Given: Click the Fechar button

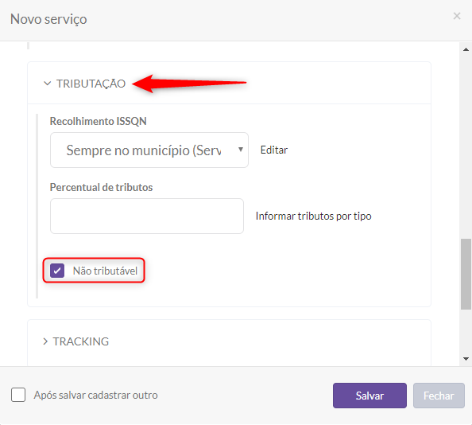Looking at the screenshot, I should coord(439,396).
